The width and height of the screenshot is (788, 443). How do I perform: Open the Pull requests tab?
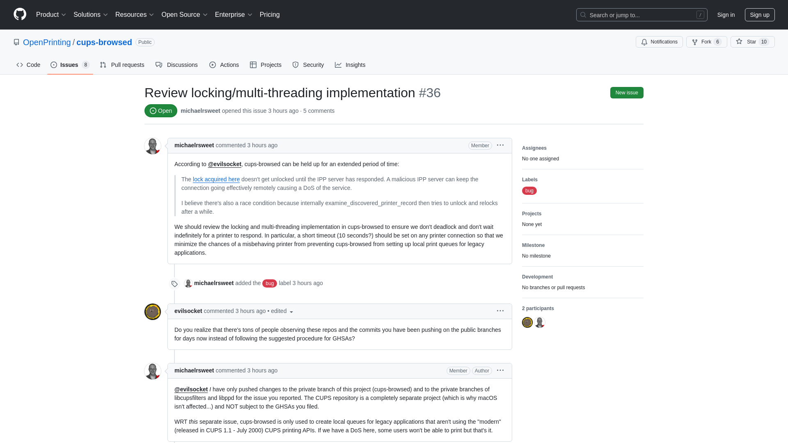point(122,65)
